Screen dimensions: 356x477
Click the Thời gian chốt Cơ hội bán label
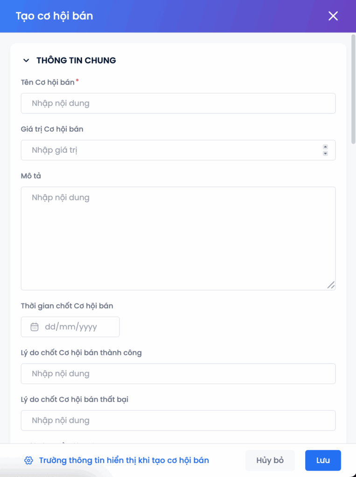point(67,306)
